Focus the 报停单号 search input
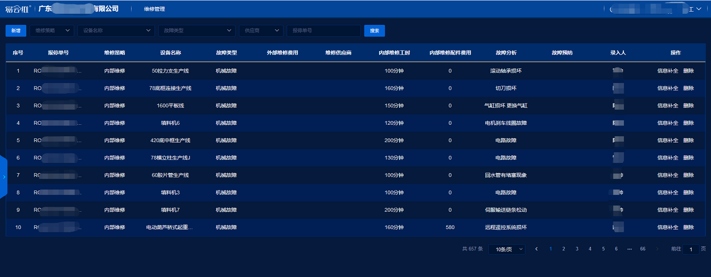 click(324, 31)
